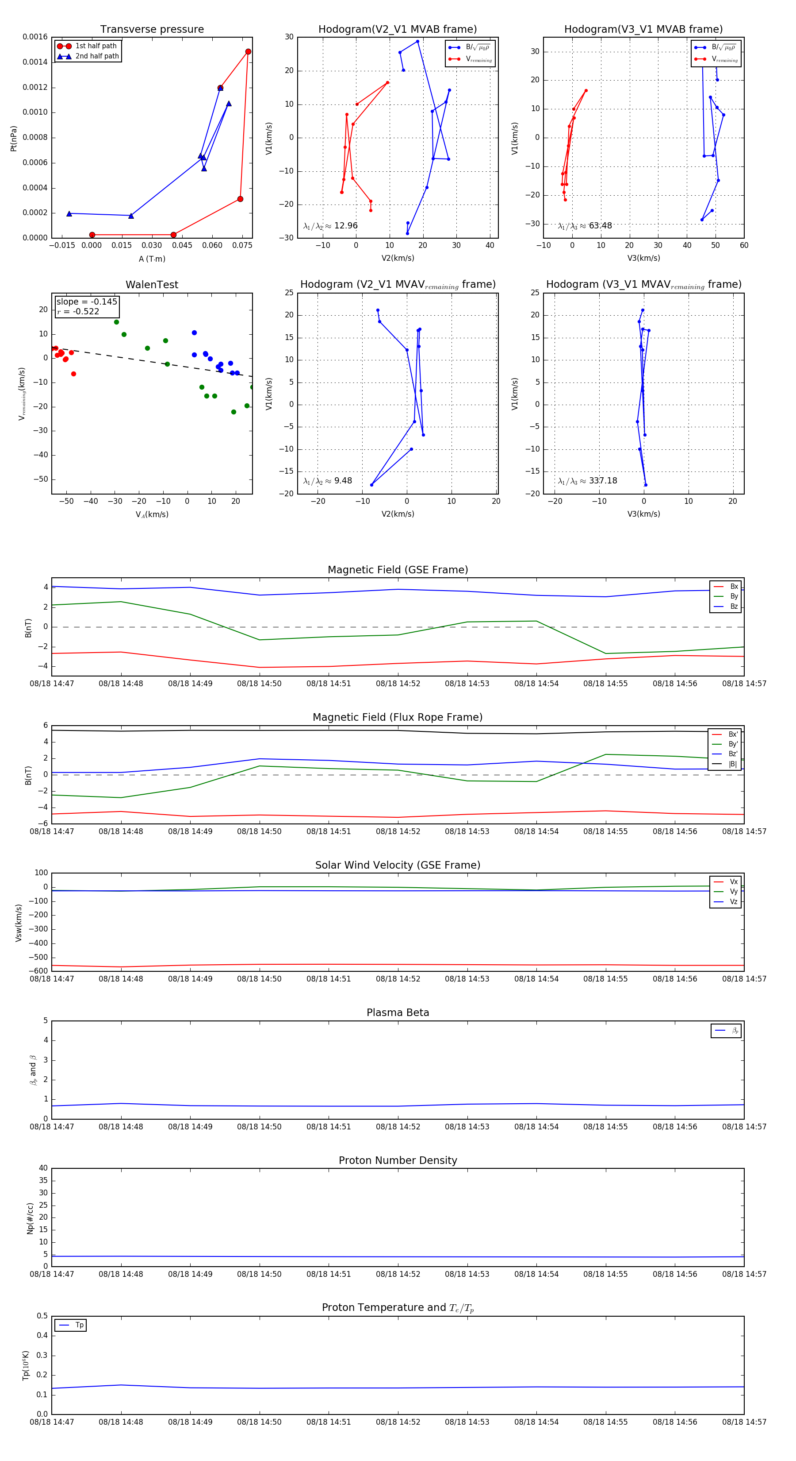Click "Hodogram (V3_V1 MVAV remaining frame)" title
This screenshot has width=796, height=1461.
(643, 285)
